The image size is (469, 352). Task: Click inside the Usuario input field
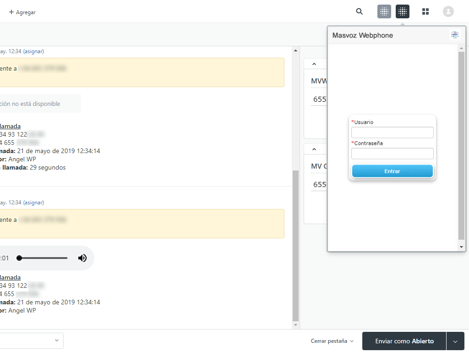pos(392,132)
